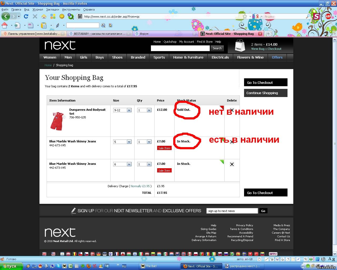Open the Справка menu
The image size is (337, 270).
(x=89, y=9)
